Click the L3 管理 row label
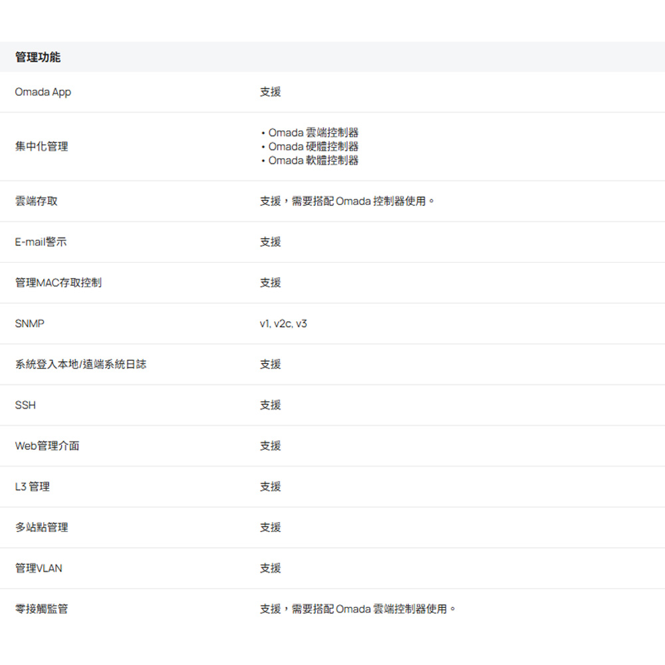Screen dimensions: 665x665 click(33, 487)
